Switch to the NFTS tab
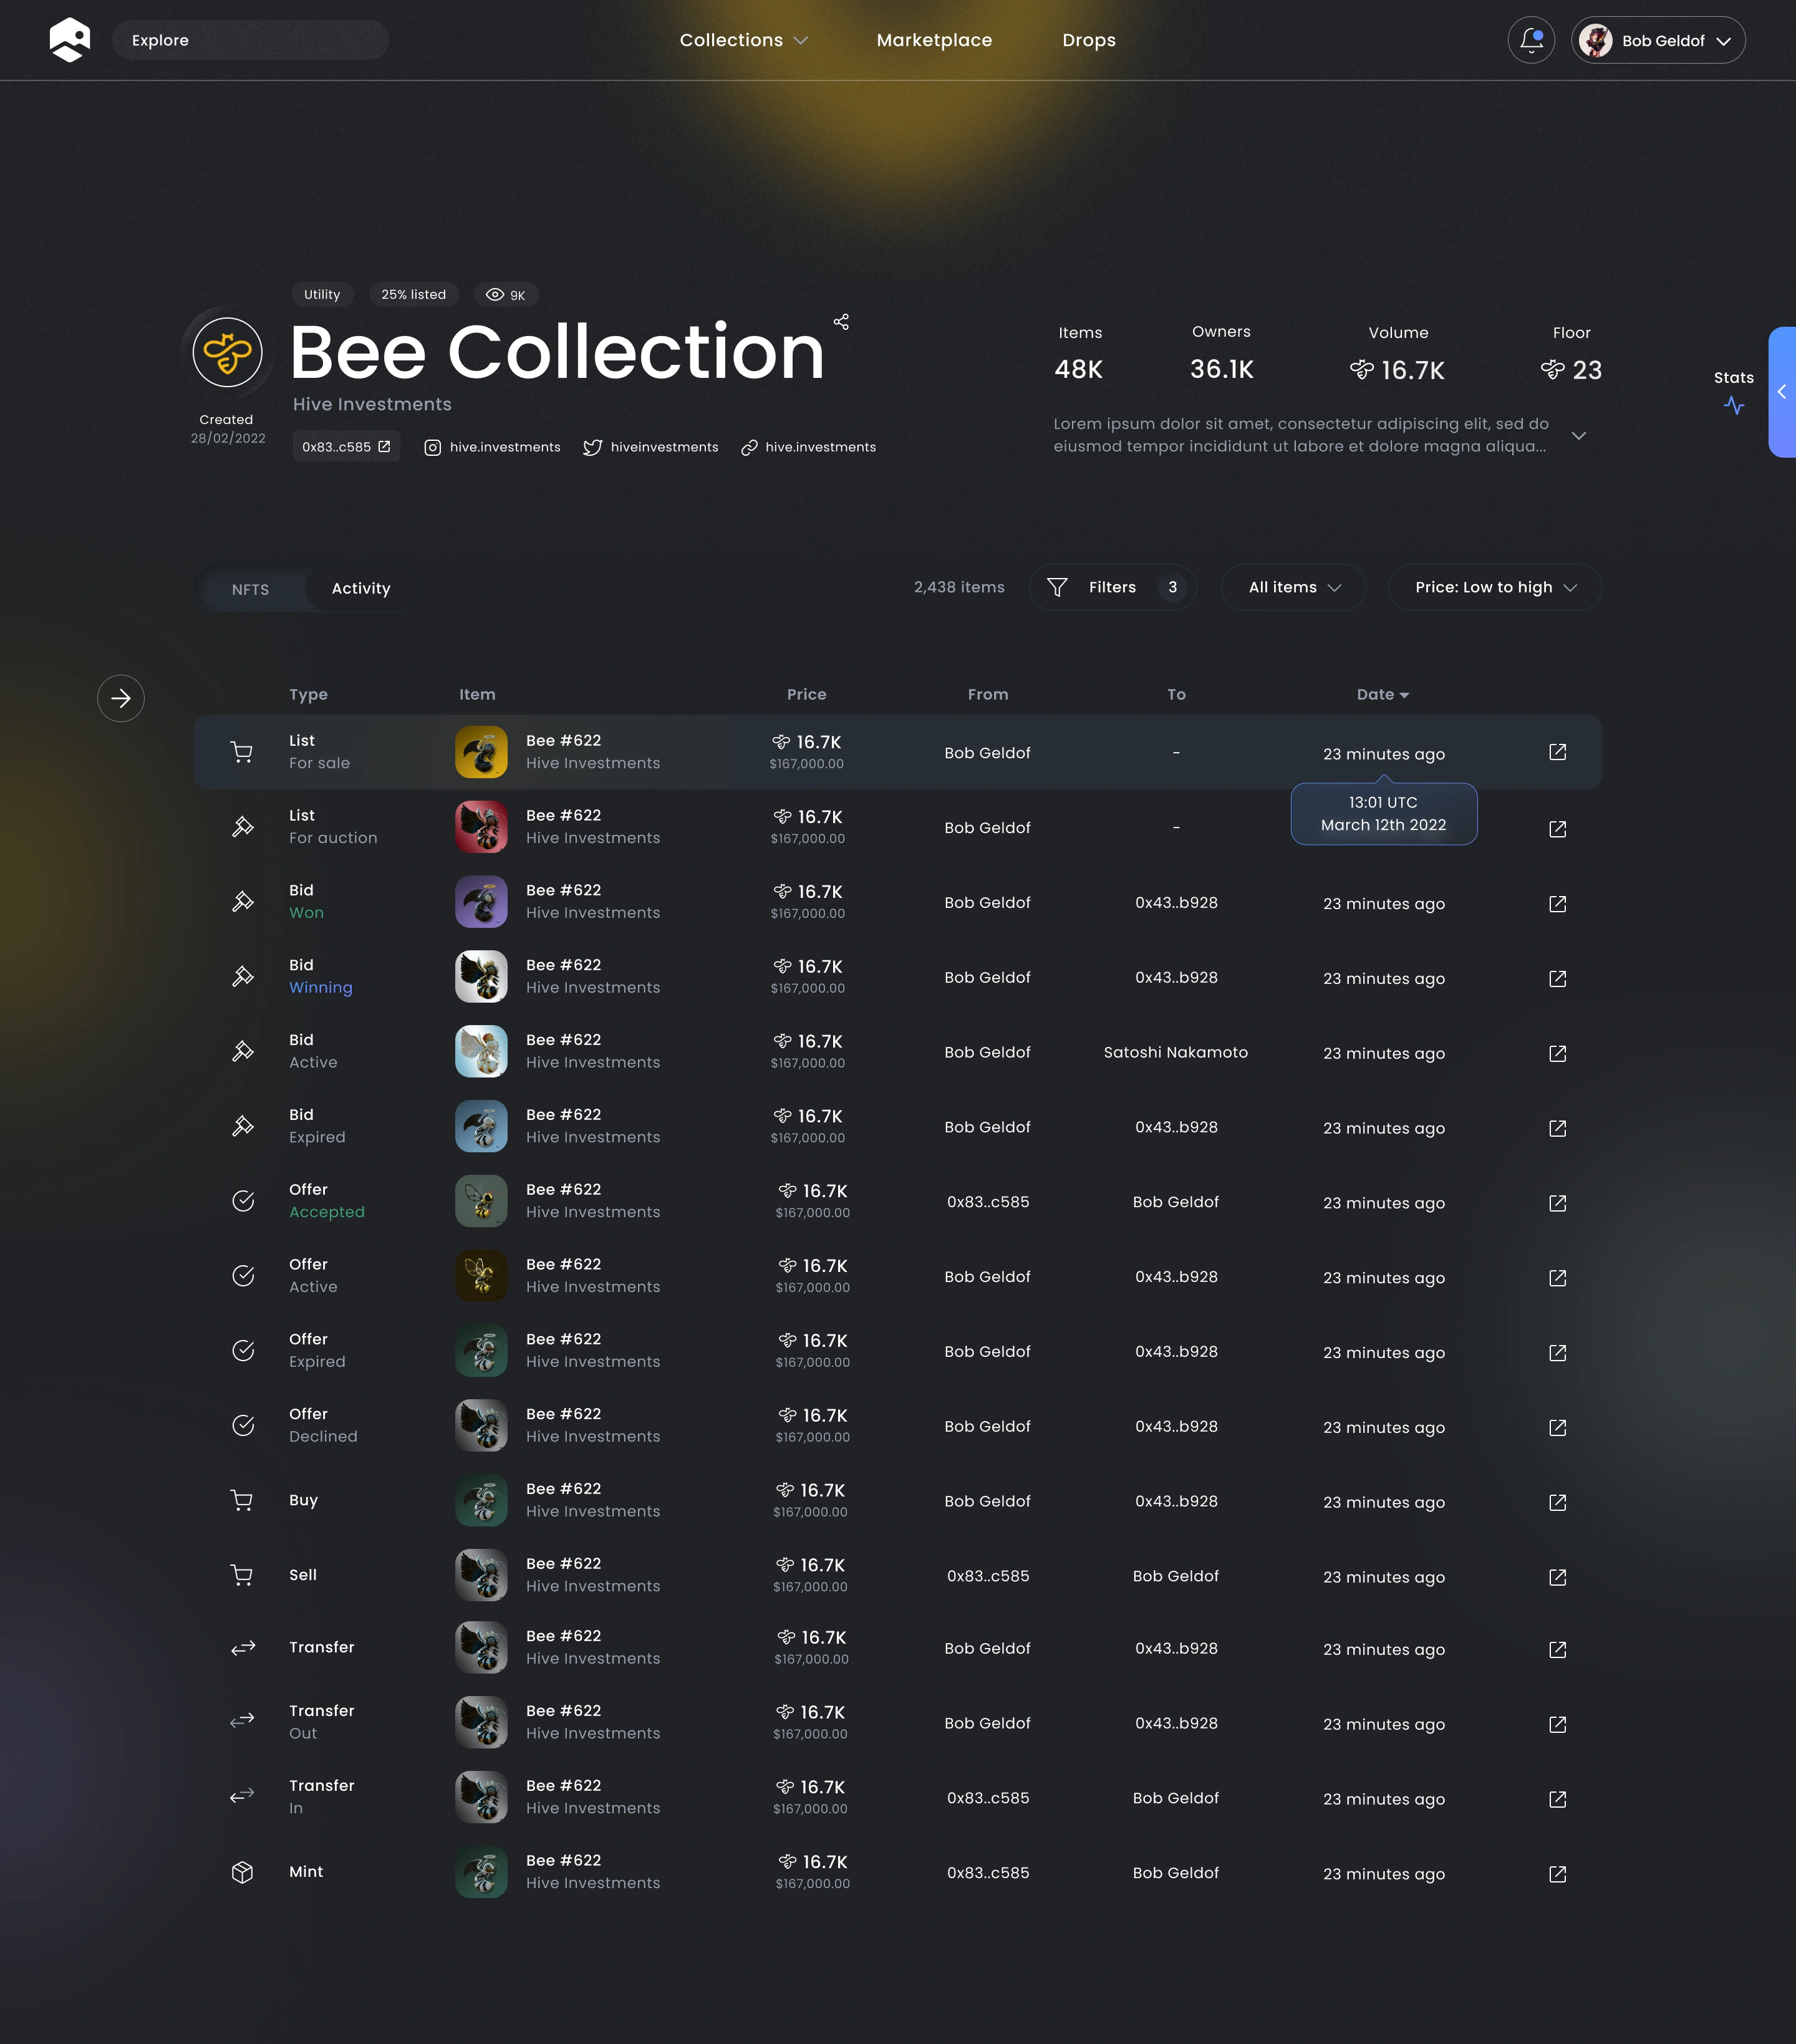 (250, 589)
